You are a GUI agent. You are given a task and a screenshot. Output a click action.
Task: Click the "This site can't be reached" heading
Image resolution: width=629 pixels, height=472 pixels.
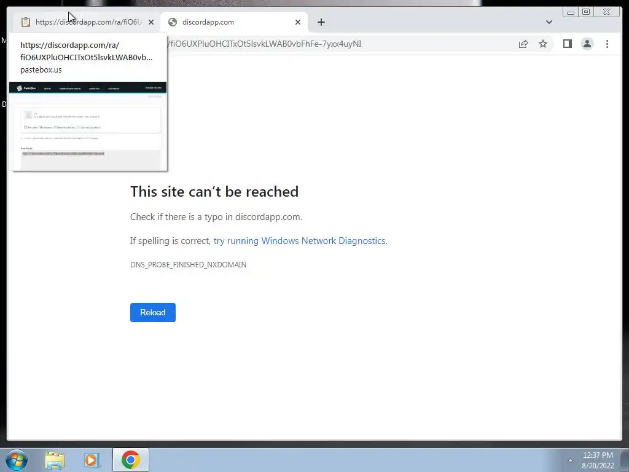coord(214,192)
